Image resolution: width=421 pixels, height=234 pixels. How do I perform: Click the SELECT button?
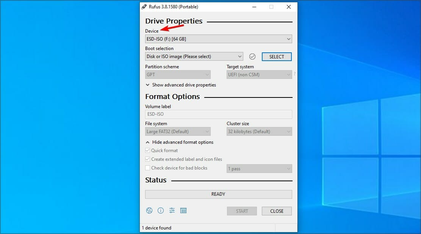(277, 57)
